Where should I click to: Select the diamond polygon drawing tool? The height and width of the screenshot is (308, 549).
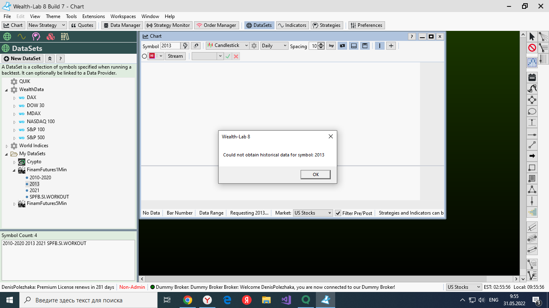tap(532, 100)
